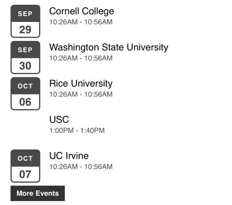Click day number 07 on the calendar icon
Viewport: 232px width, 205px height.
coord(25,174)
